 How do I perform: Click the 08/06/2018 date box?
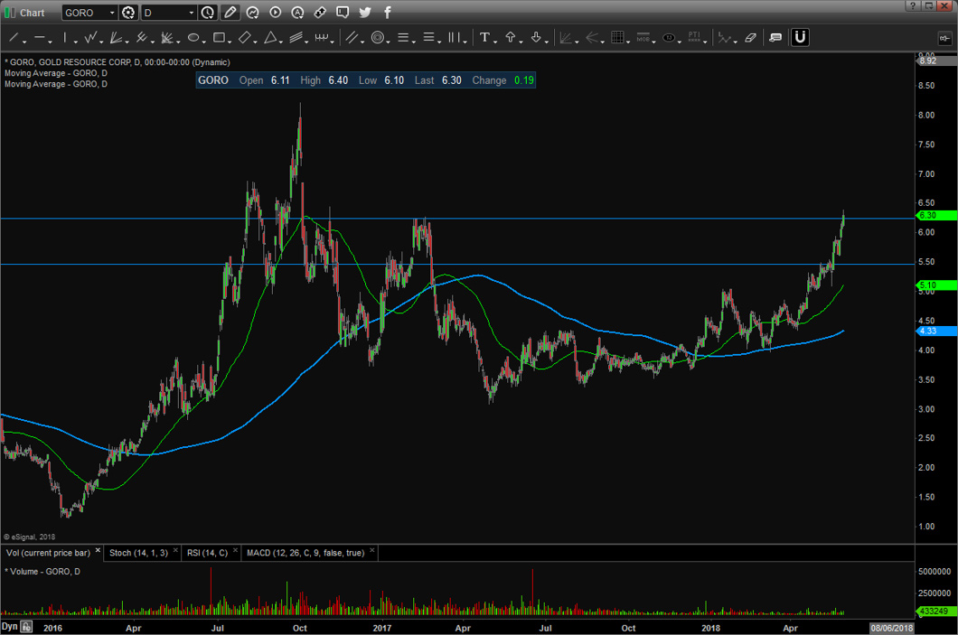892,628
